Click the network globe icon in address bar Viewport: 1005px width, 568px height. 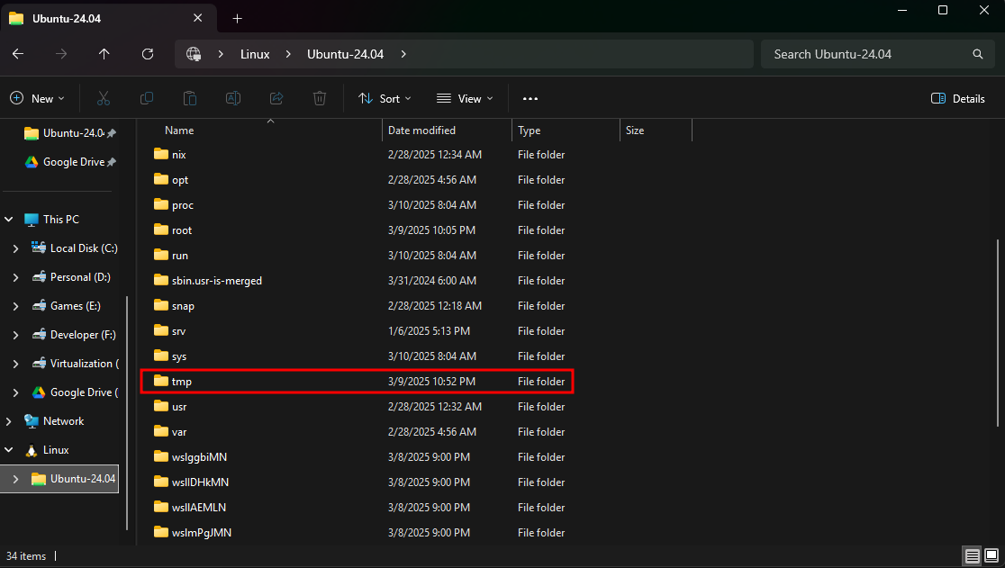[x=194, y=54]
